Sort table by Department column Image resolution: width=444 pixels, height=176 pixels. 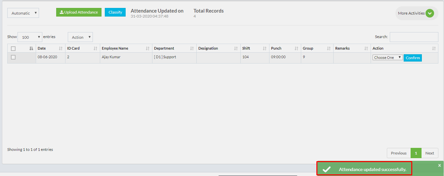coord(174,48)
